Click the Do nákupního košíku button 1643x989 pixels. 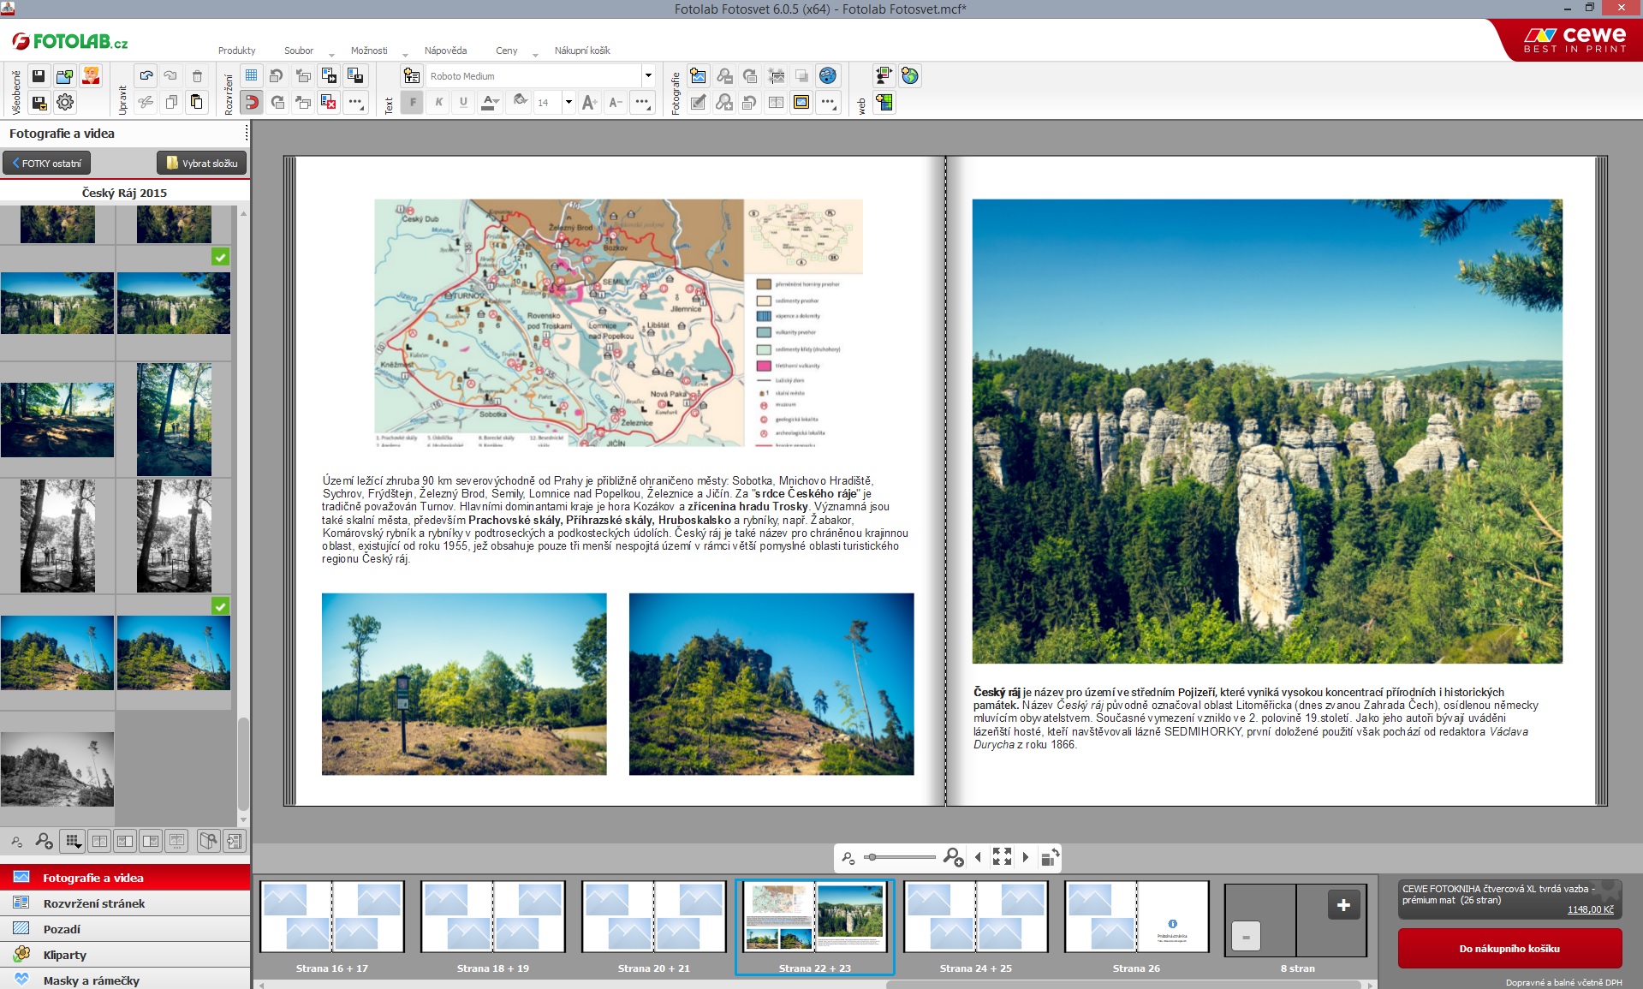[1509, 949]
